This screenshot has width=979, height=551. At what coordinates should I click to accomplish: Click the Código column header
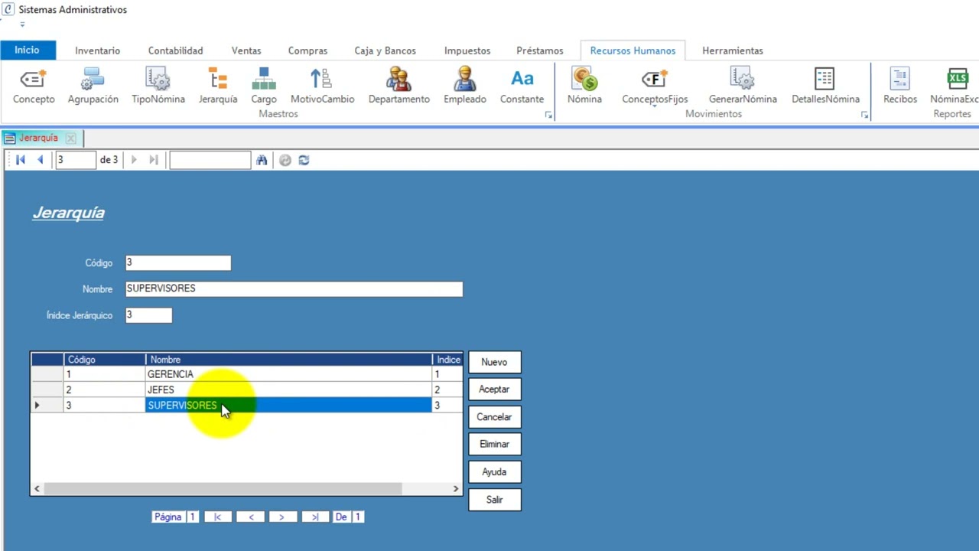click(105, 360)
